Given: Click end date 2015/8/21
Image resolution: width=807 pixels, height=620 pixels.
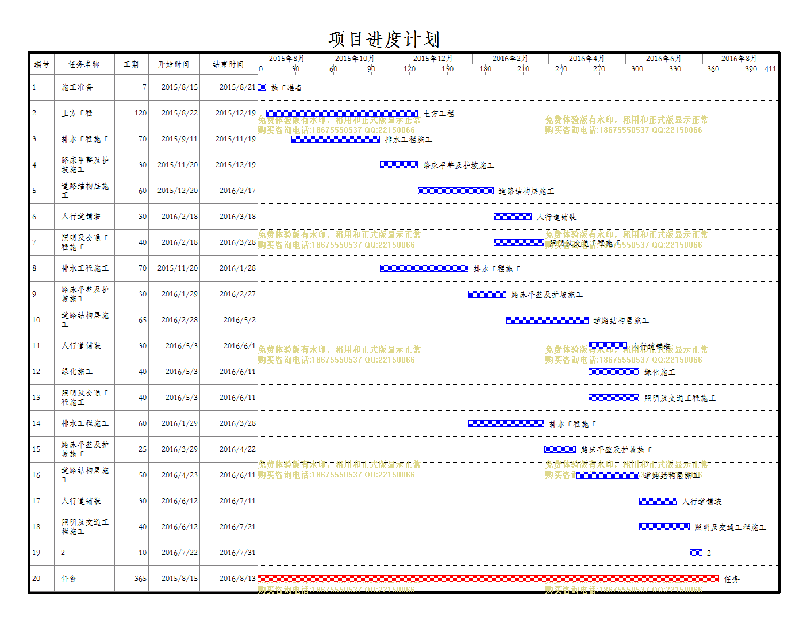Looking at the screenshot, I should click(237, 87).
